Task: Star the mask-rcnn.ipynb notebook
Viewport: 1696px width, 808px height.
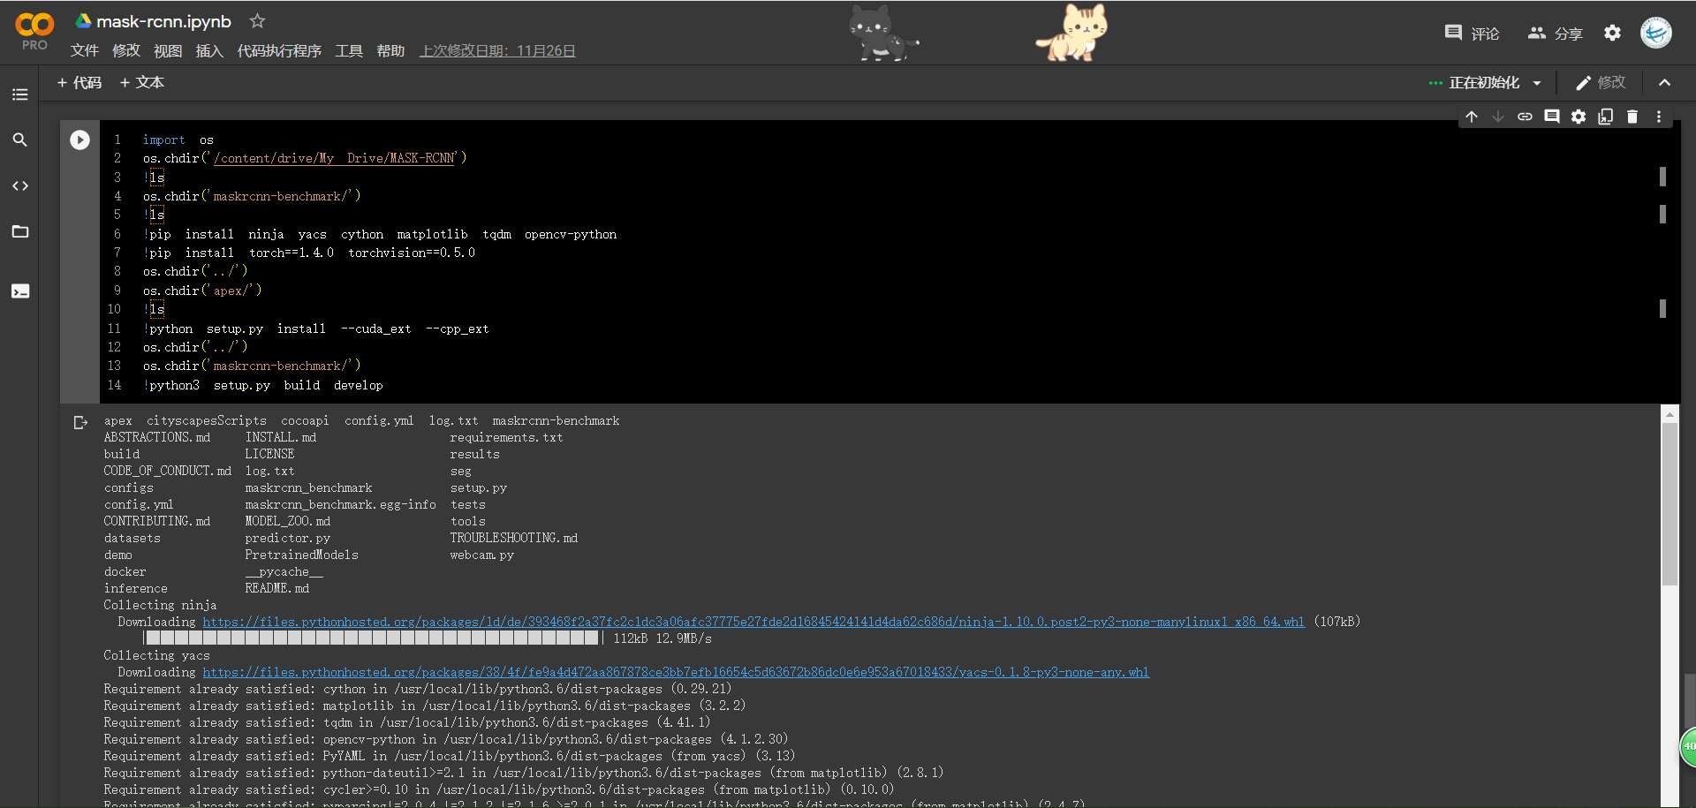Action: pyautogui.click(x=256, y=21)
